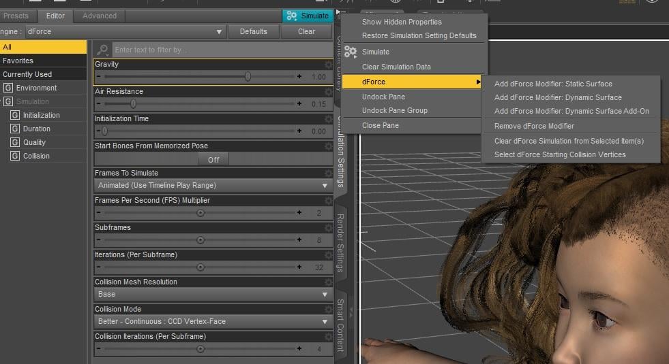669x364 pixels.
Task: Choose Restore Simulation Setting Defaults
Action: click(x=419, y=36)
